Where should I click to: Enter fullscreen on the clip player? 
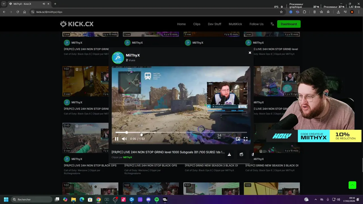pos(246,139)
